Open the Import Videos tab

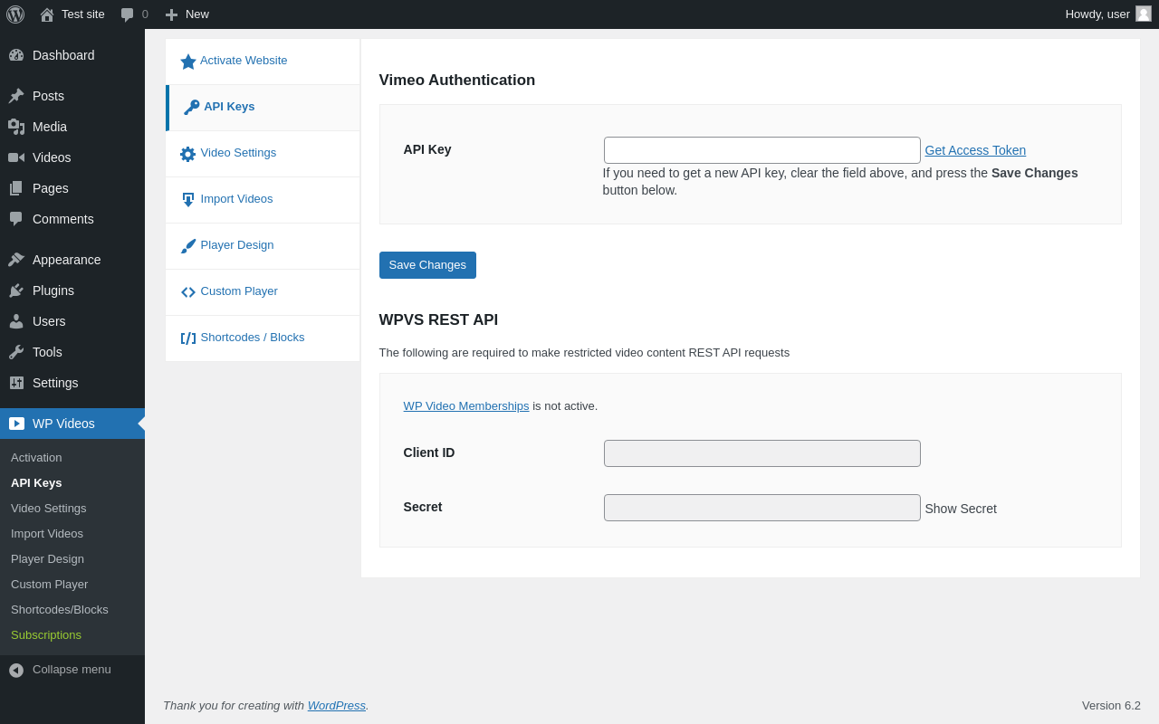pos(263,200)
